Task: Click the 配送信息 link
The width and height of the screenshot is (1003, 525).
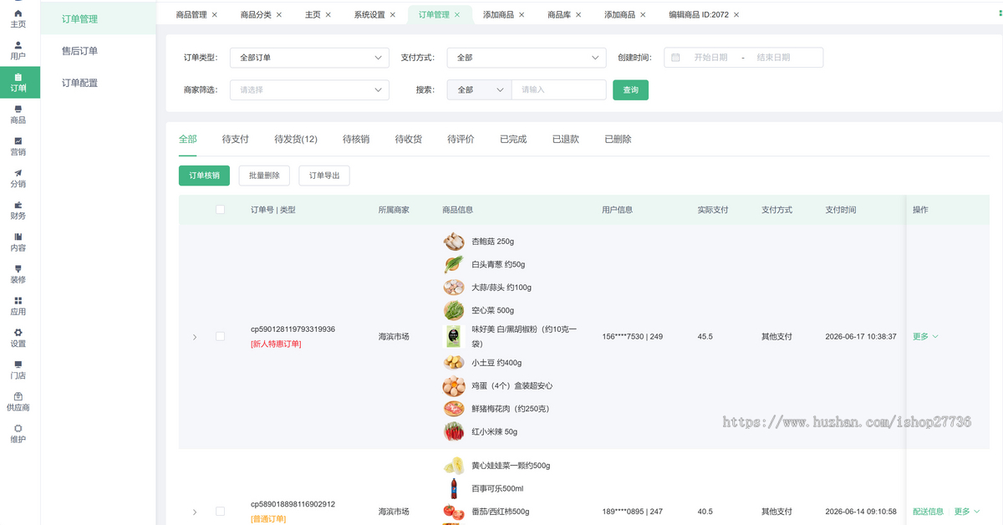Action: coord(928,511)
